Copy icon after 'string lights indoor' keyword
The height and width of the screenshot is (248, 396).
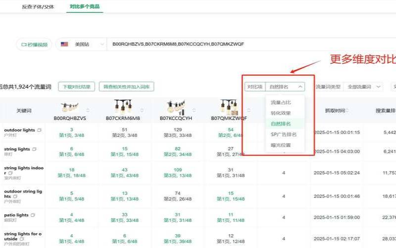pyautogui.click(x=10, y=173)
